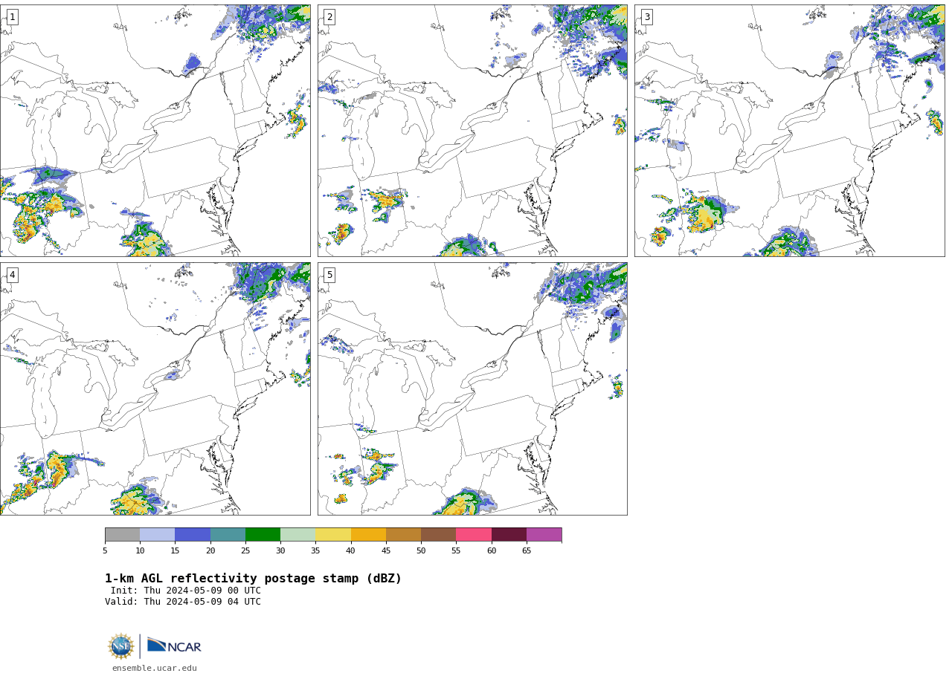Open ensemble member 2 reflectivity map

tap(472, 131)
